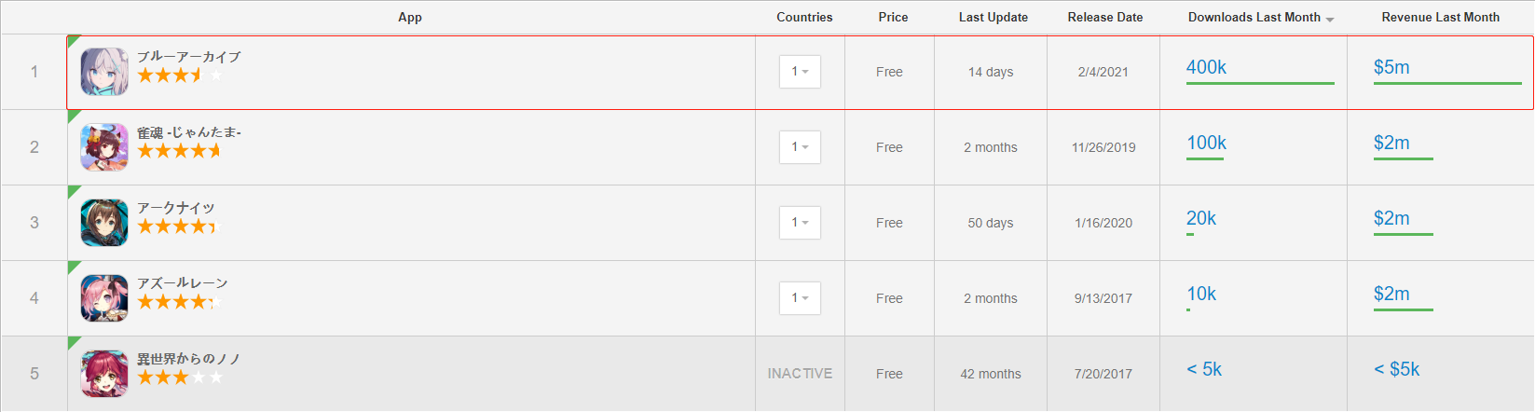
Task: Click the star rating under 異世界からのノノ
Action: (180, 378)
